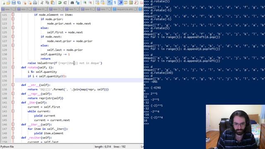Click the Close All documents toolbar icon

(30, 2)
